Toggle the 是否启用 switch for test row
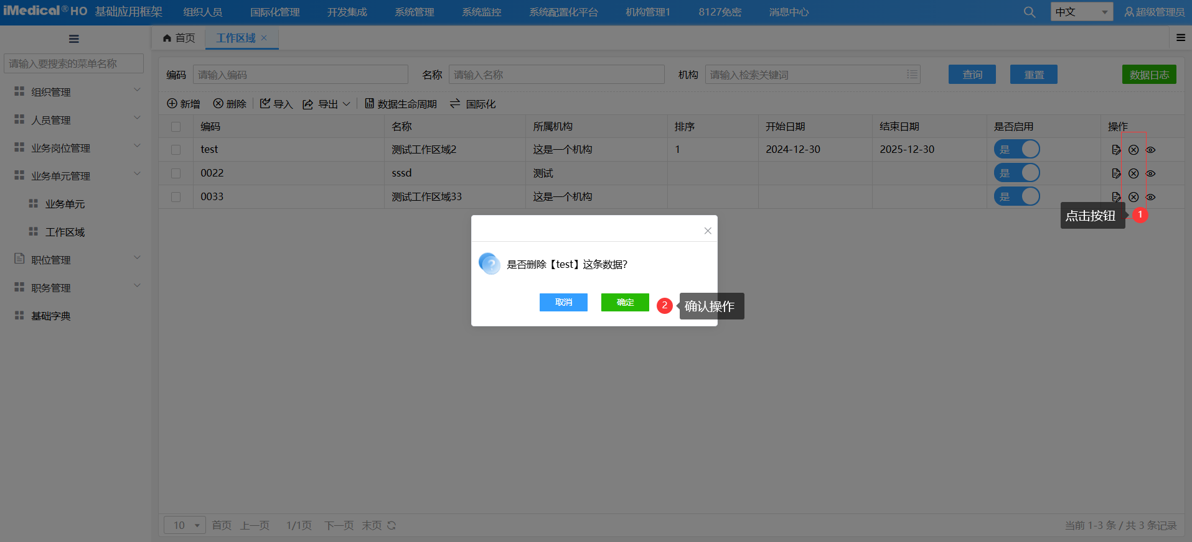Viewport: 1192px width, 542px height. point(1016,149)
